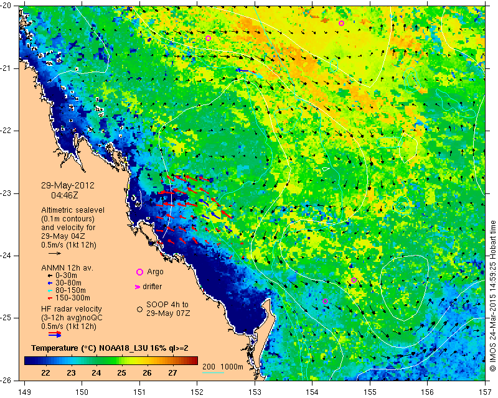
Task: Click the '0-30m' depth label
Action: [66, 275]
